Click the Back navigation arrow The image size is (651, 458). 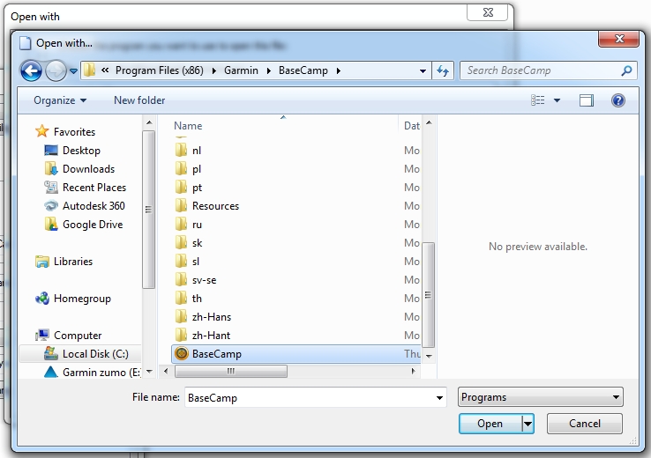(x=31, y=70)
